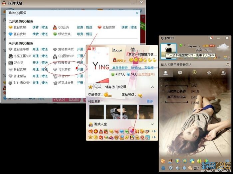Click the QQ西游VIP penguin icon
Screen dimensions: 233x174
55,56
